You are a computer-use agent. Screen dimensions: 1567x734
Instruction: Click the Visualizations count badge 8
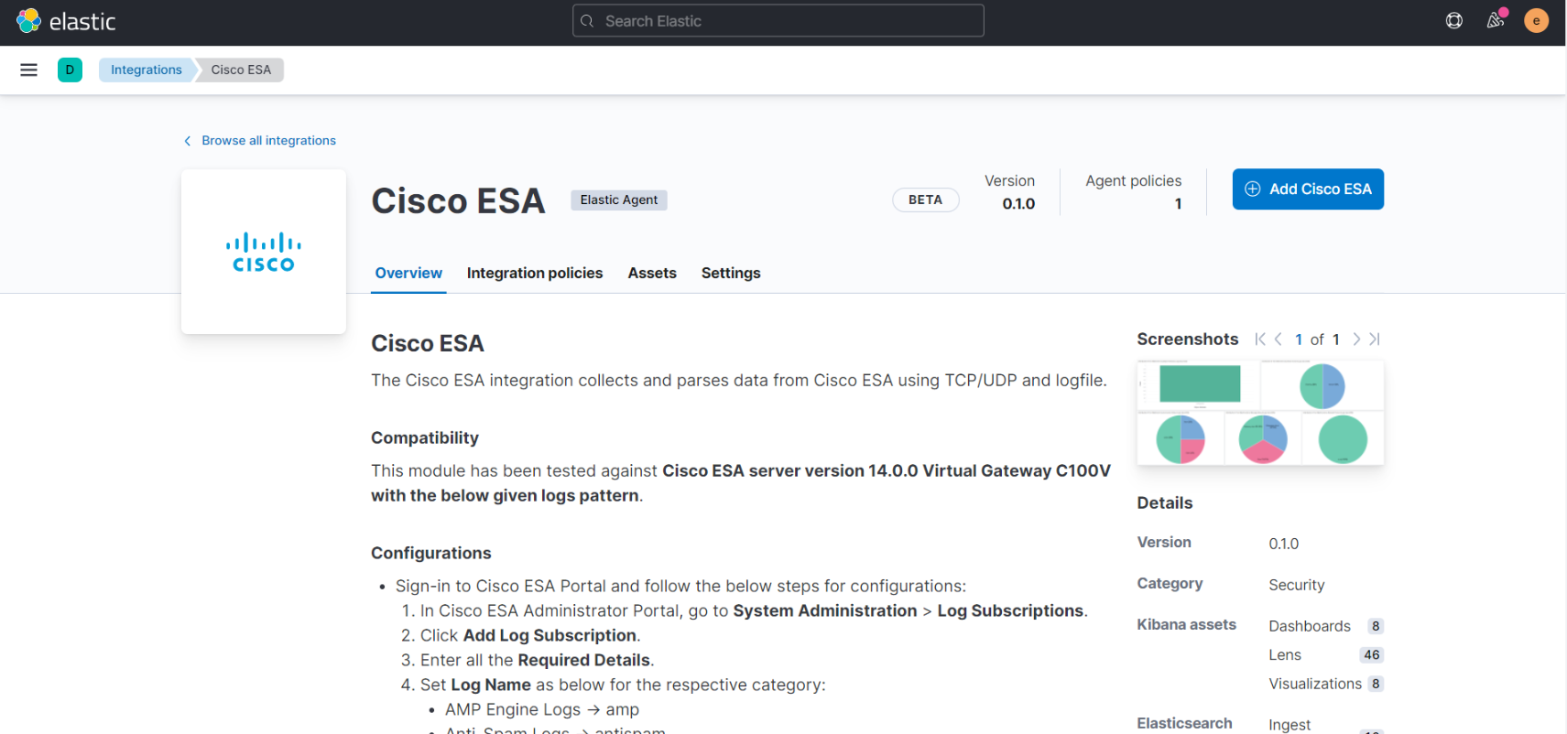pos(1376,684)
